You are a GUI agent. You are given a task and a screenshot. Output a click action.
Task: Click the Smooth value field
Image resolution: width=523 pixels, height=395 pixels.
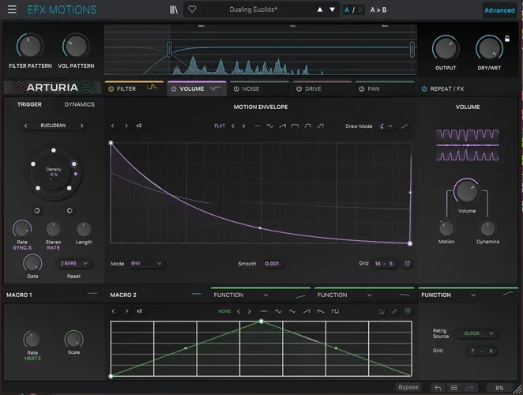[x=272, y=263]
